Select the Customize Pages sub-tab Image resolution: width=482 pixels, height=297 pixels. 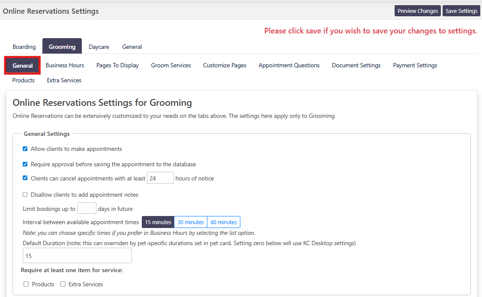coord(225,65)
